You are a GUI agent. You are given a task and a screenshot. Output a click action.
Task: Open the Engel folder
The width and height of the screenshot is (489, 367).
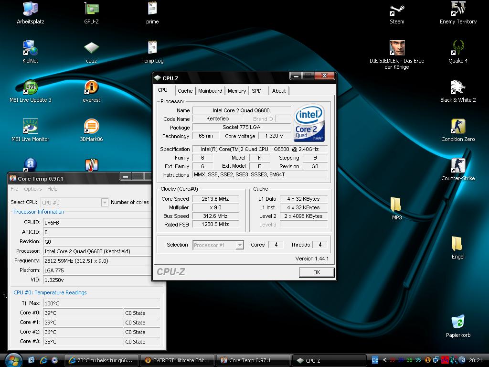[458, 248]
